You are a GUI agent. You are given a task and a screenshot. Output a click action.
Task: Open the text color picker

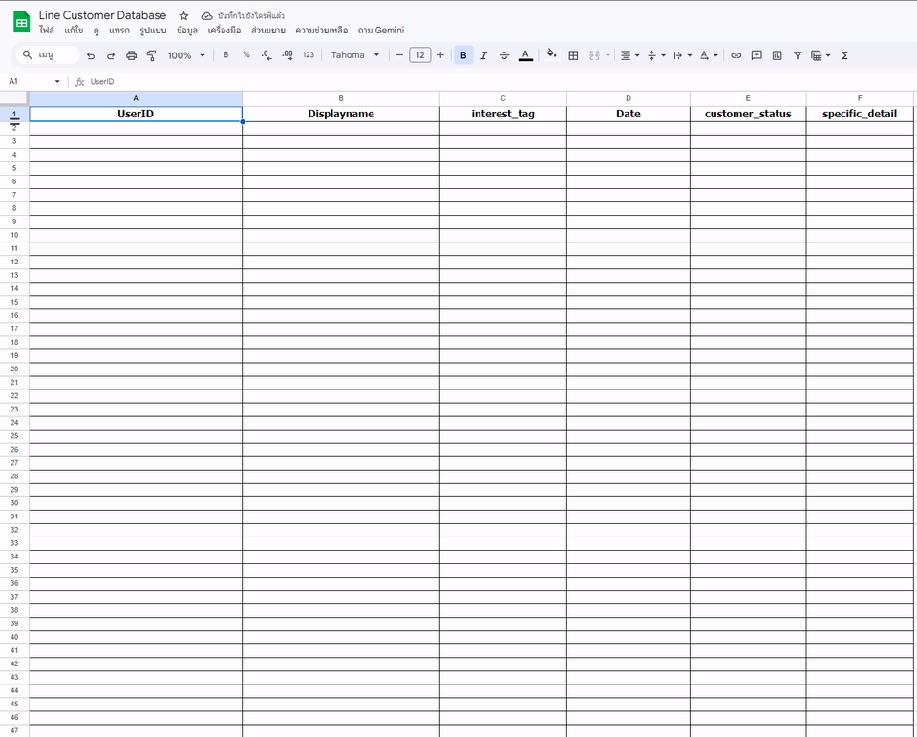[x=525, y=55]
